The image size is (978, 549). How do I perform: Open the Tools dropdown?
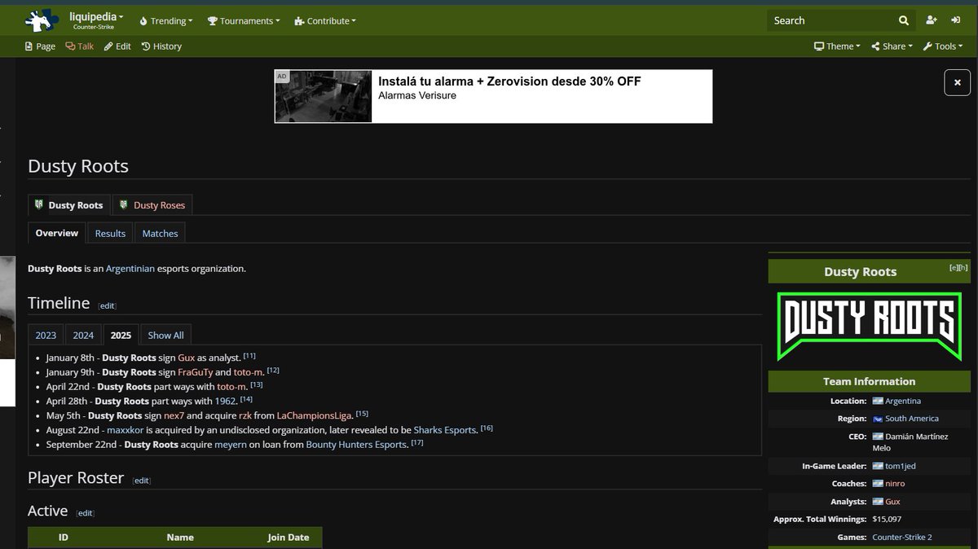click(x=944, y=46)
